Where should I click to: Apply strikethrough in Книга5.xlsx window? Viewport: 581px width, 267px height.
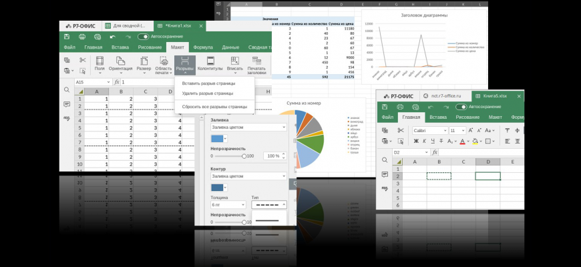[441, 141]
